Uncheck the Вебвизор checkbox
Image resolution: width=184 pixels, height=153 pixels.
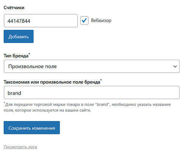tap(84, 21)
